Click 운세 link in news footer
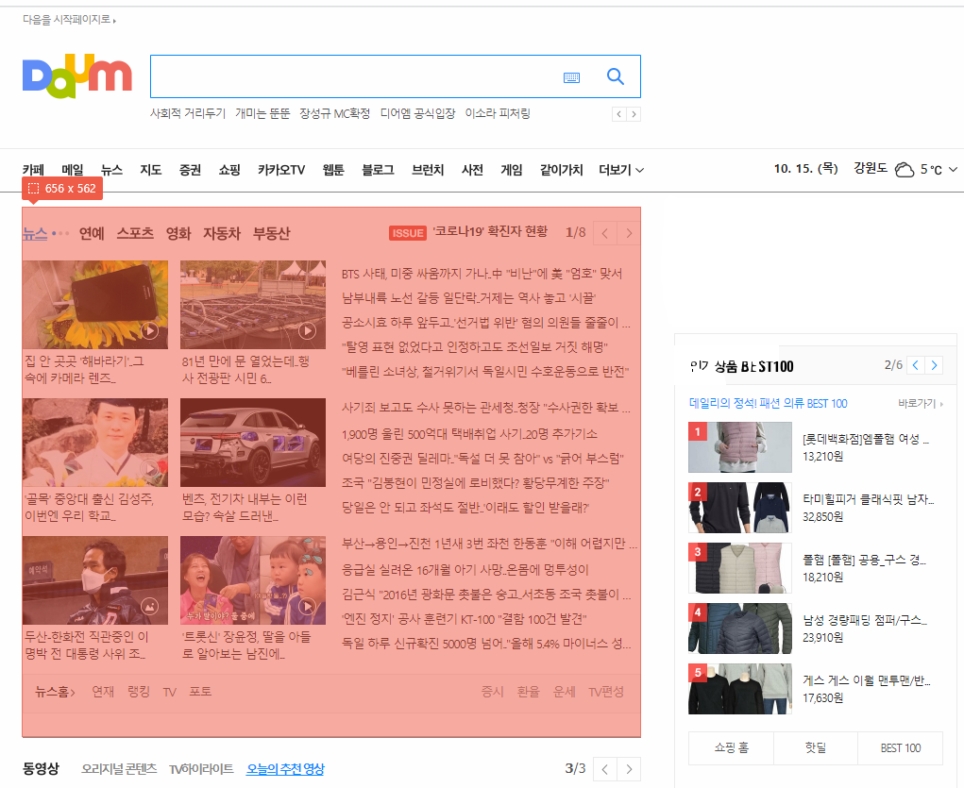964x788 pixels. coord(564,692)
